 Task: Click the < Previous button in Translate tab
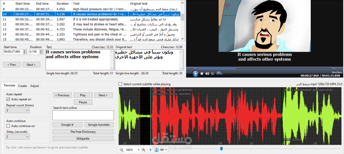click(62, 95)
